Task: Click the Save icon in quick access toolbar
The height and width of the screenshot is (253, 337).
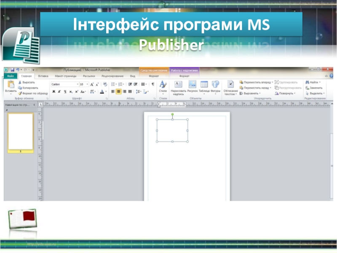Action: pos(12,70)
